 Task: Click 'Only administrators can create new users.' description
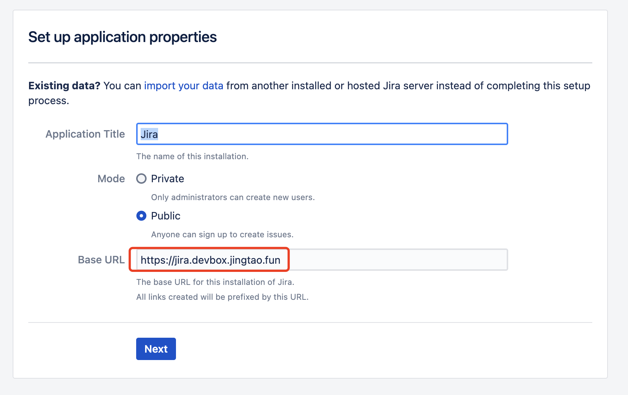(233, 197)
